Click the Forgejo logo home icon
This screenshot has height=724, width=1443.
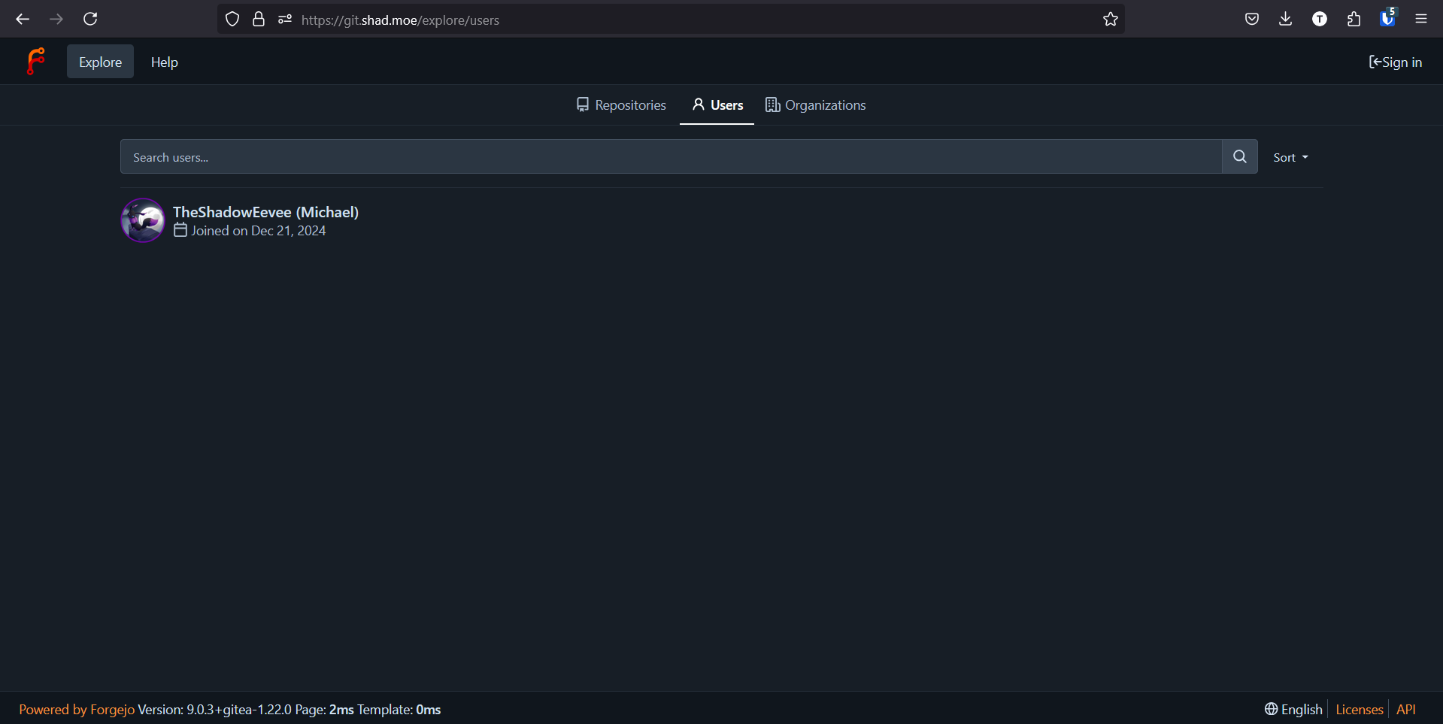[x=35, y=62]
